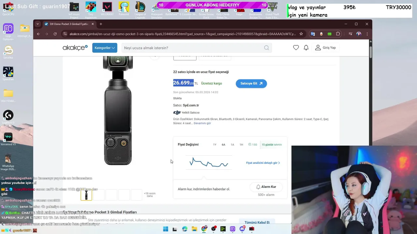Open Discord from taskbar
This screenshot has width=417, height=234.
pyautogui.click(x=242, y=229)
